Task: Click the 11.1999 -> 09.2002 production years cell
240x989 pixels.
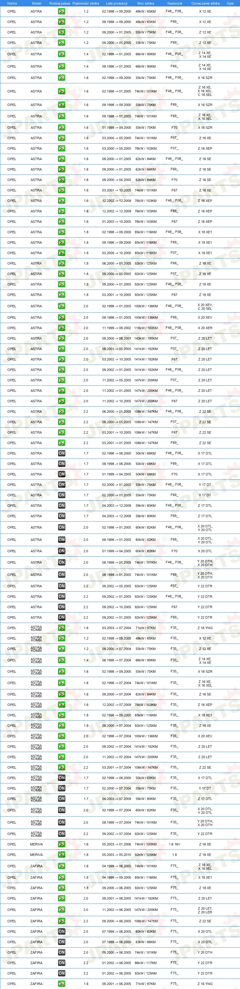Action: pos(117,328)
